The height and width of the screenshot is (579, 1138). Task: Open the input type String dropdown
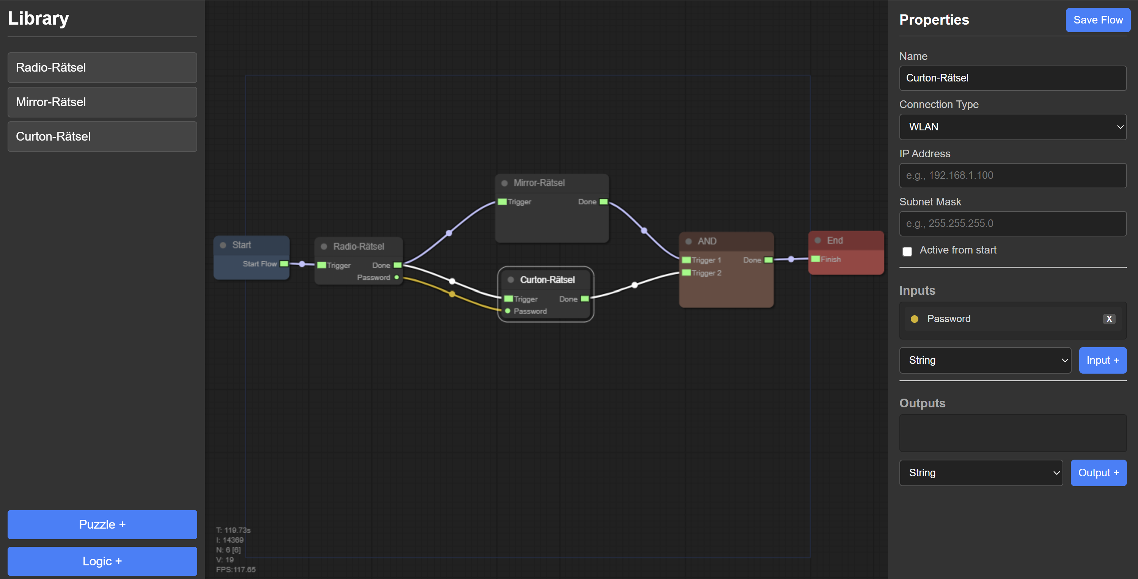point(985,360)
